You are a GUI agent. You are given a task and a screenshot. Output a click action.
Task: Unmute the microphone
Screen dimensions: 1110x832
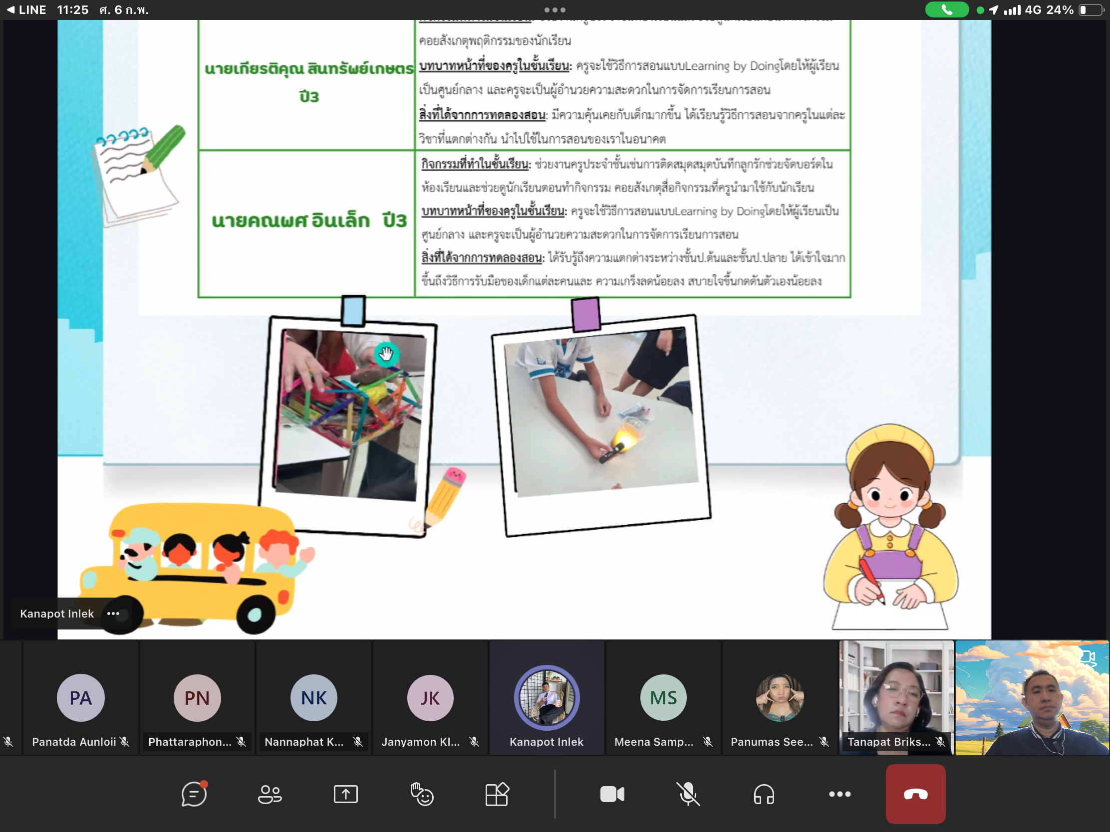pyautogui.click(x=688, y=795)
